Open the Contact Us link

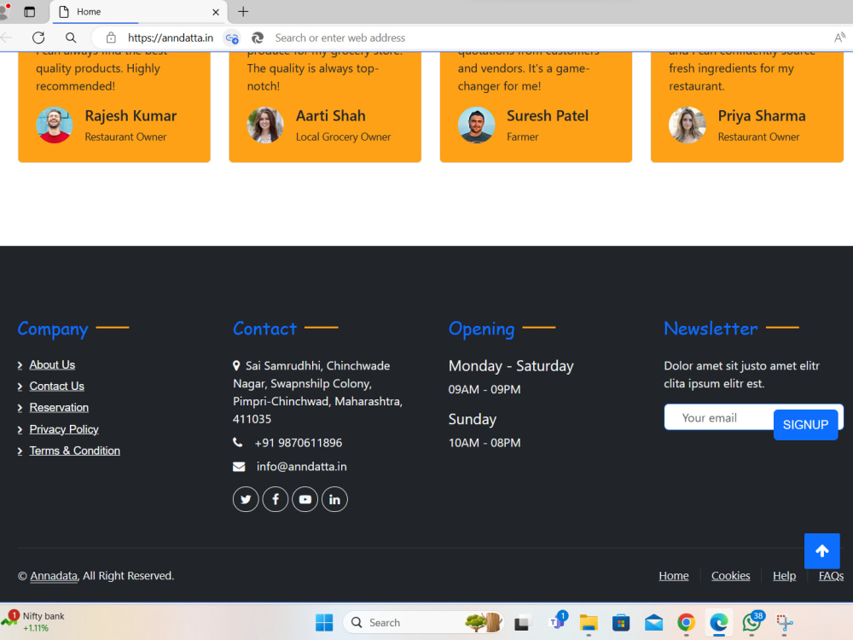click(x=56, y=386)
